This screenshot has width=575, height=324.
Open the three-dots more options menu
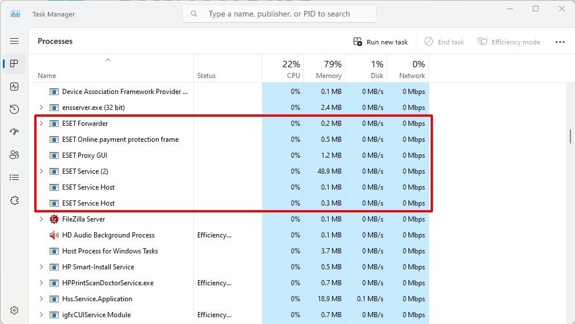pyautogui.click(x=560, y=42)
